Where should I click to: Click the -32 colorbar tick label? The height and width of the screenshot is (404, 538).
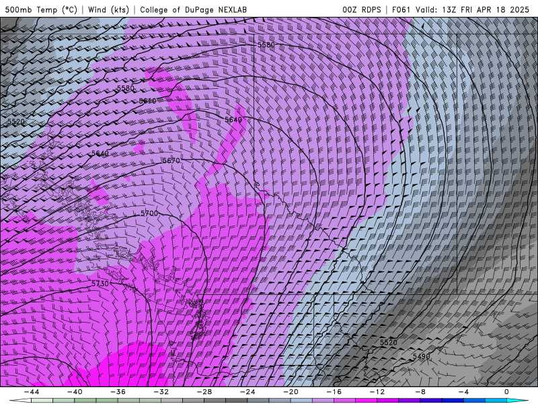pyautogui.click(x=161, y=392)
